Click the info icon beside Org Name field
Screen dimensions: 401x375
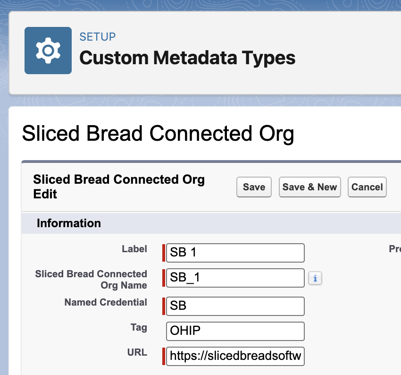315,279
